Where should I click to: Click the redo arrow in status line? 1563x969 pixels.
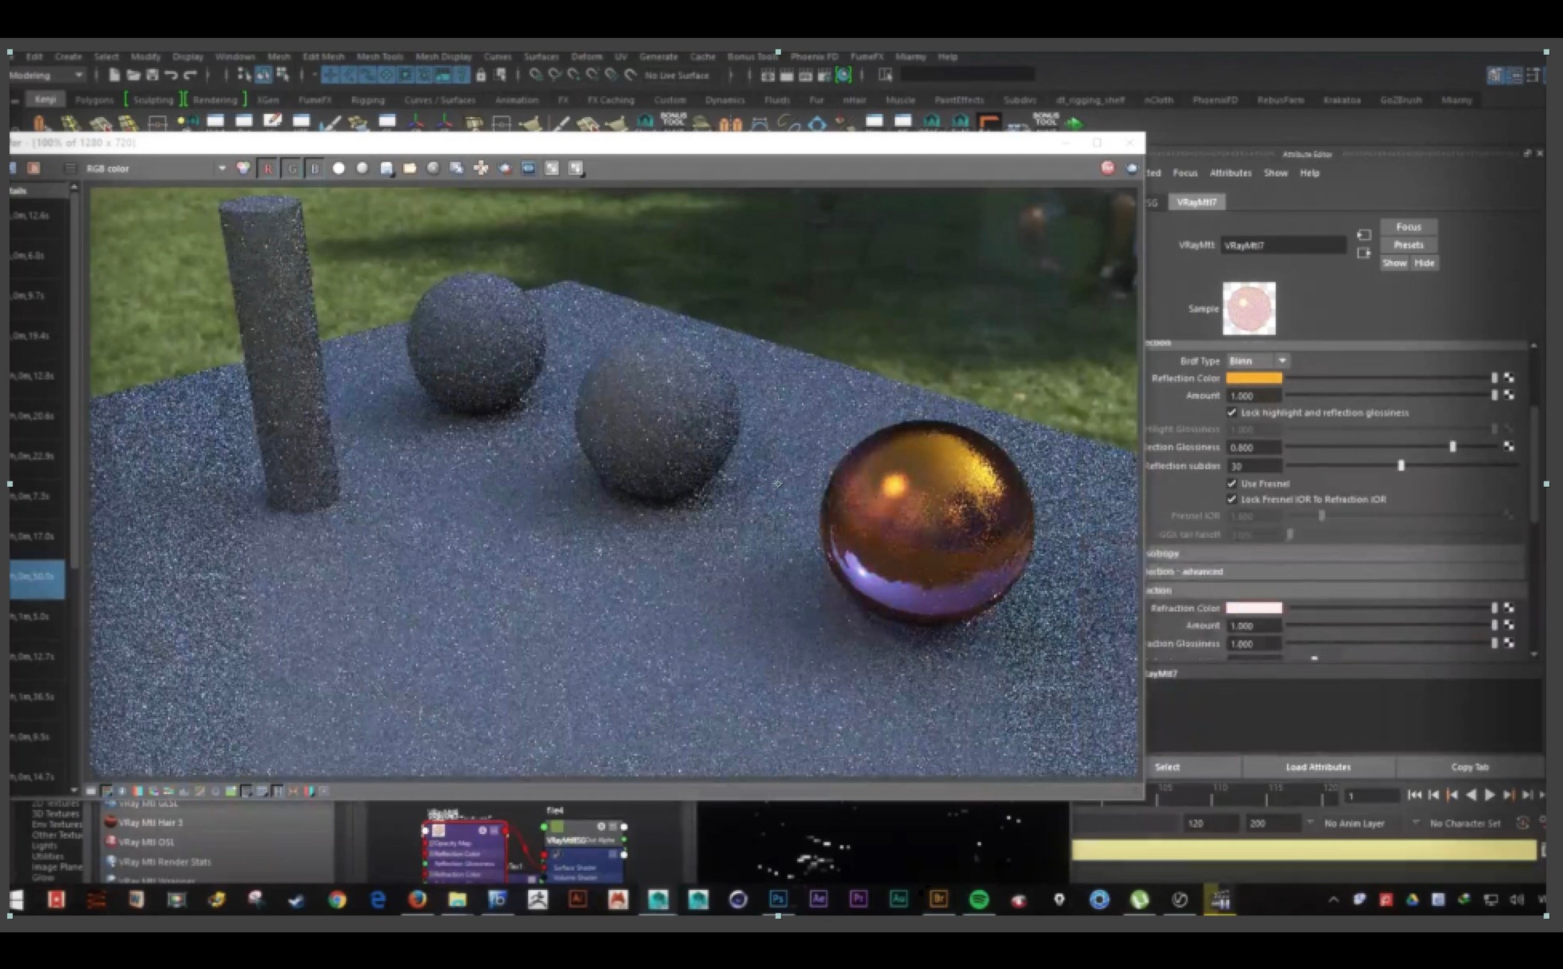tap(190, 75)
